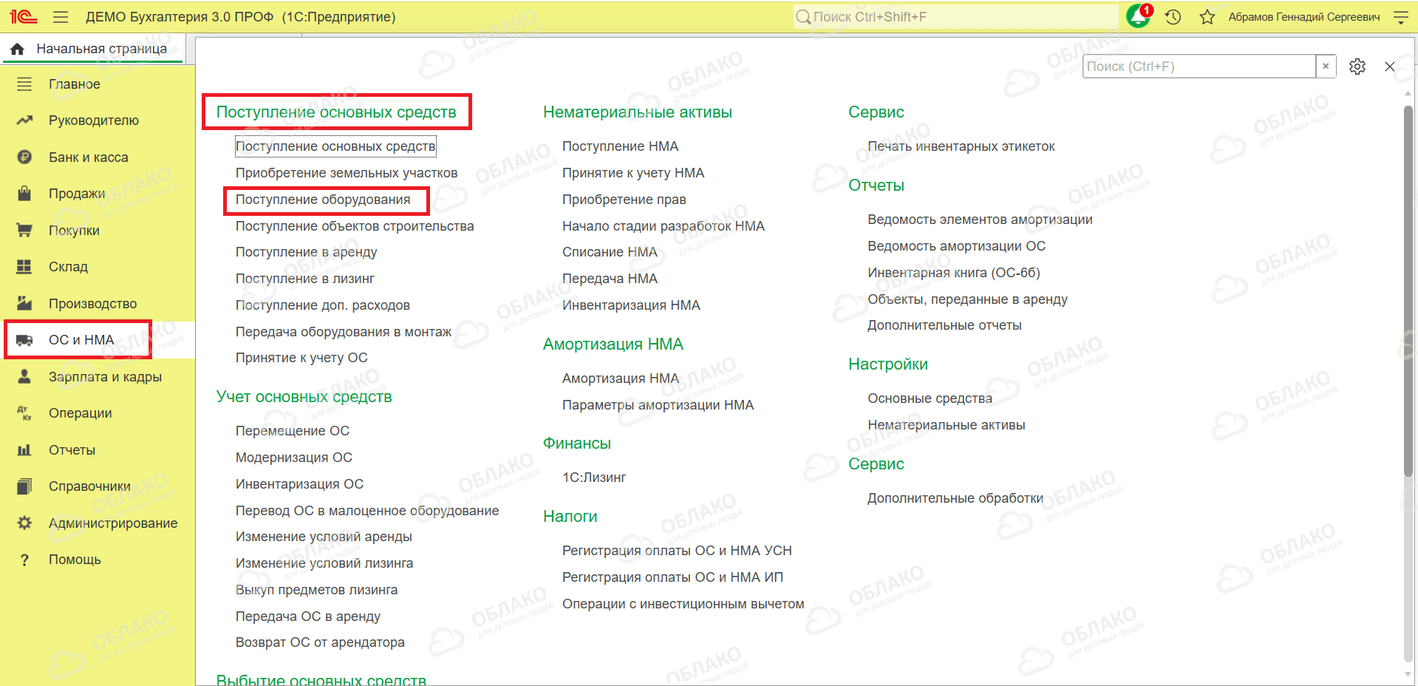Open Приобретение земельных участков link

pos(347,173)
